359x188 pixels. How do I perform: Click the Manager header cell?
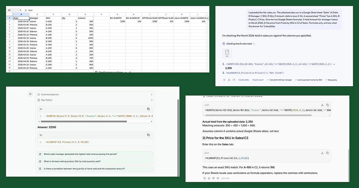[37, 18]
